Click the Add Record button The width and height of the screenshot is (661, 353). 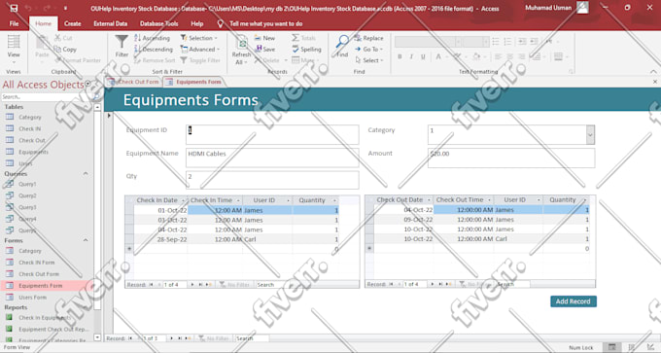pos(574,301)
